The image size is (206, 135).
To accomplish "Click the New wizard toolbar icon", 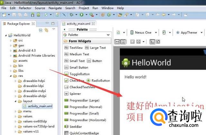I will [x=4, y=15].
